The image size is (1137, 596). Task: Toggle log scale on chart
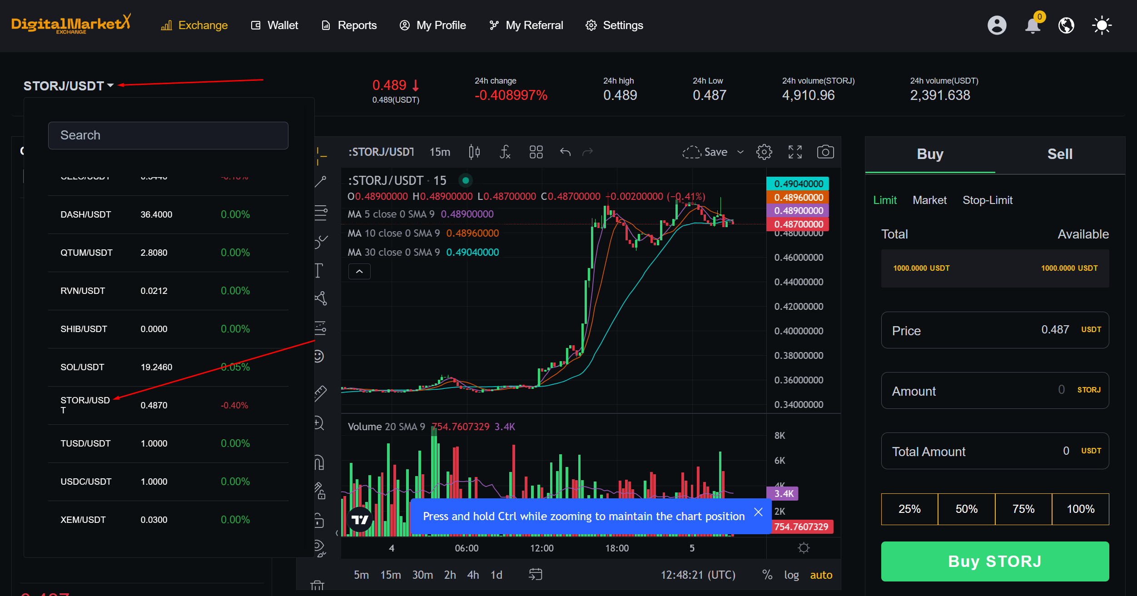point(791,575)
